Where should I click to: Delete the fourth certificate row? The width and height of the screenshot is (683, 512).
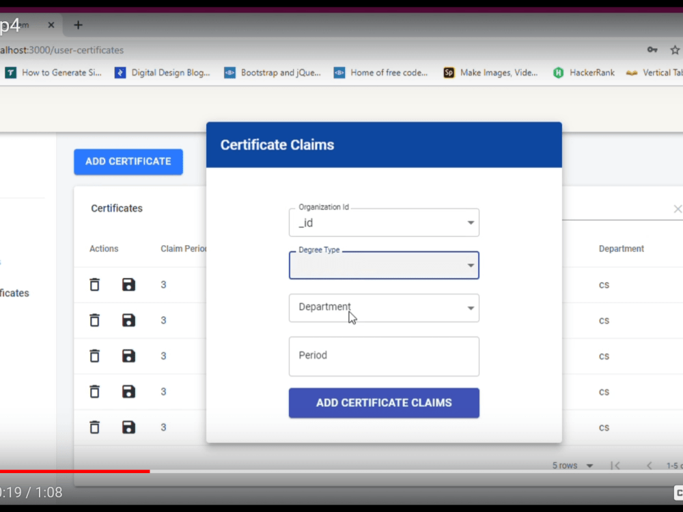94,392
